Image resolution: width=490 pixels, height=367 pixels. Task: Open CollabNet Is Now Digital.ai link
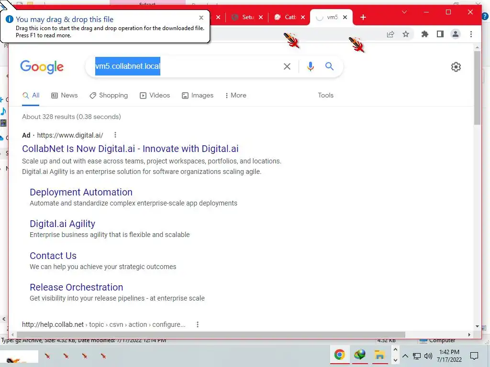(x=130, y=149)
